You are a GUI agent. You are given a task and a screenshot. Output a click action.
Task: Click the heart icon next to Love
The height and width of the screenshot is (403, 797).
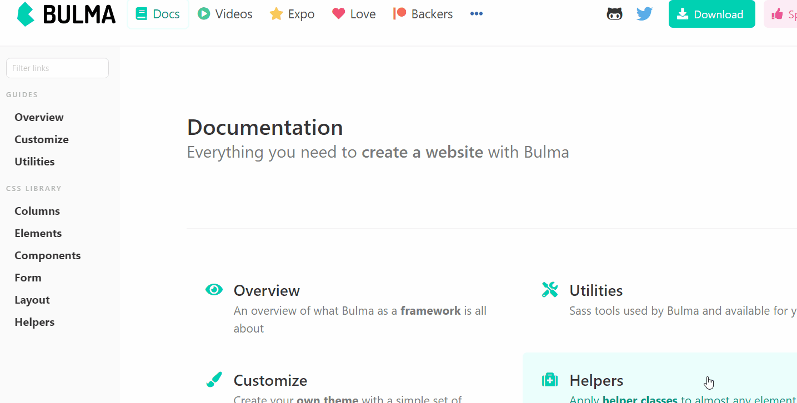click(339, 14)
